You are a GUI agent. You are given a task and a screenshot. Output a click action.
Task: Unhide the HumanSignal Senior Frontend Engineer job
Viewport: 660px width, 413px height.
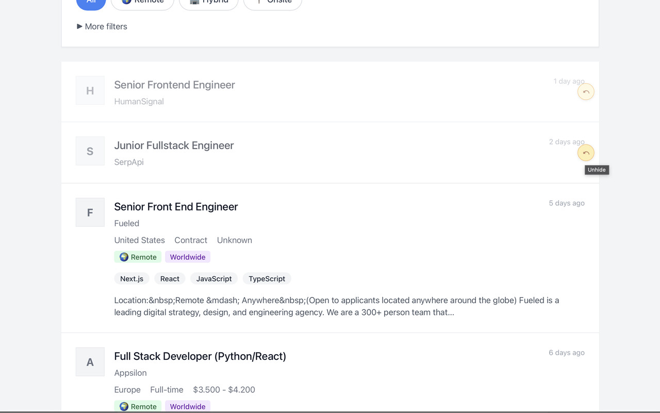586,92
